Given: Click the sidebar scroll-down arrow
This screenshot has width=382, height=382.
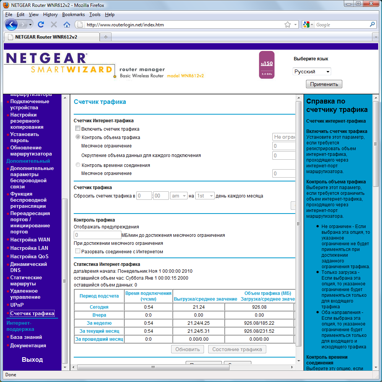Looking at the screenshot, I should click(65, 367).
